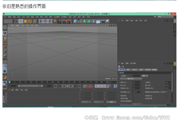Toggle parameter (P) keyframe recording icon
Viewport: 178px width, 123px height.
click(107, 86)
